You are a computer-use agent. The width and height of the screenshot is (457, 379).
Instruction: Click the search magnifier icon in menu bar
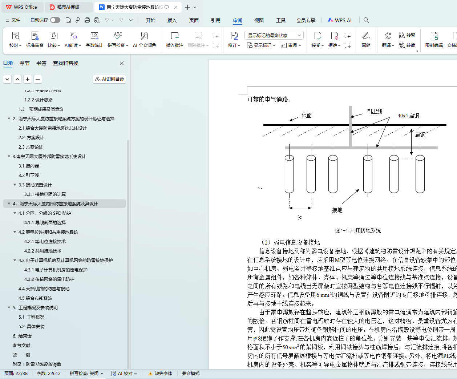click(366, 20)
